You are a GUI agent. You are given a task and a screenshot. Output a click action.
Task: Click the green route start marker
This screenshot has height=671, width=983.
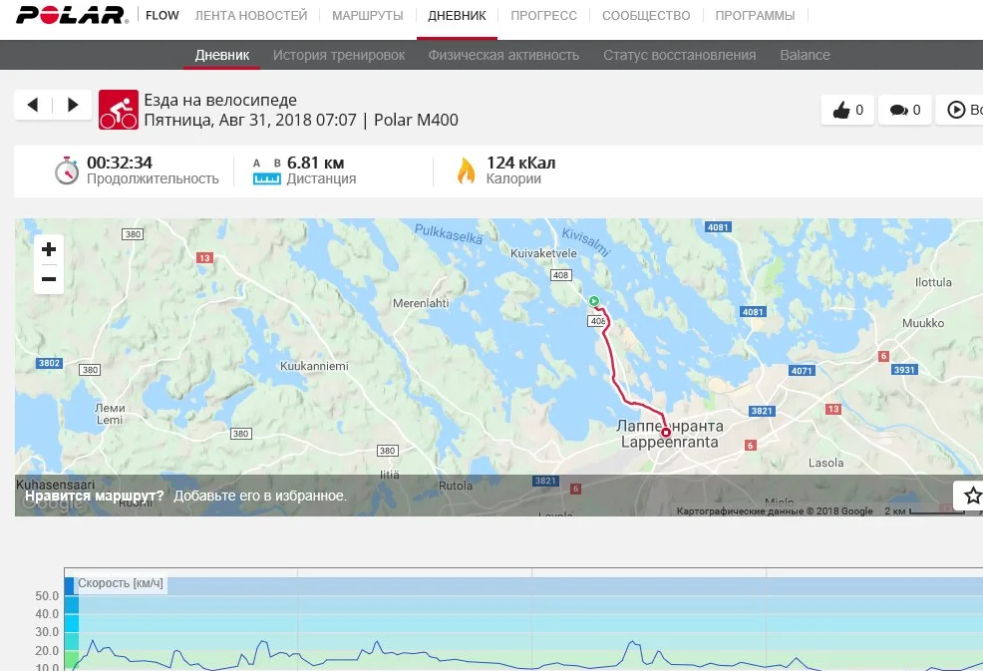pos(593,301)
